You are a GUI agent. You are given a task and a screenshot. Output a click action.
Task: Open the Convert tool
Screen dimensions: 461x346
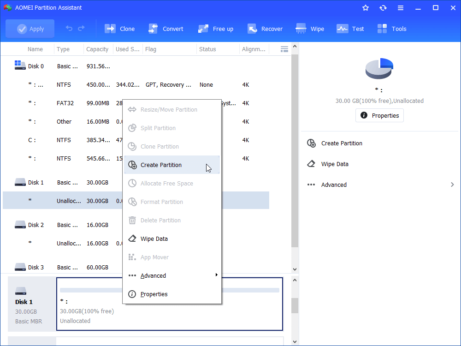[165, 29]
